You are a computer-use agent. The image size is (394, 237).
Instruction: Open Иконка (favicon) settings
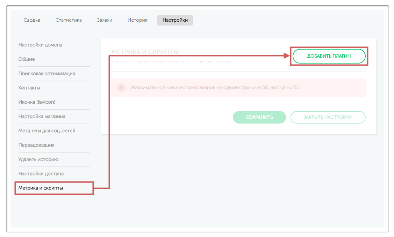pos(37,102)
